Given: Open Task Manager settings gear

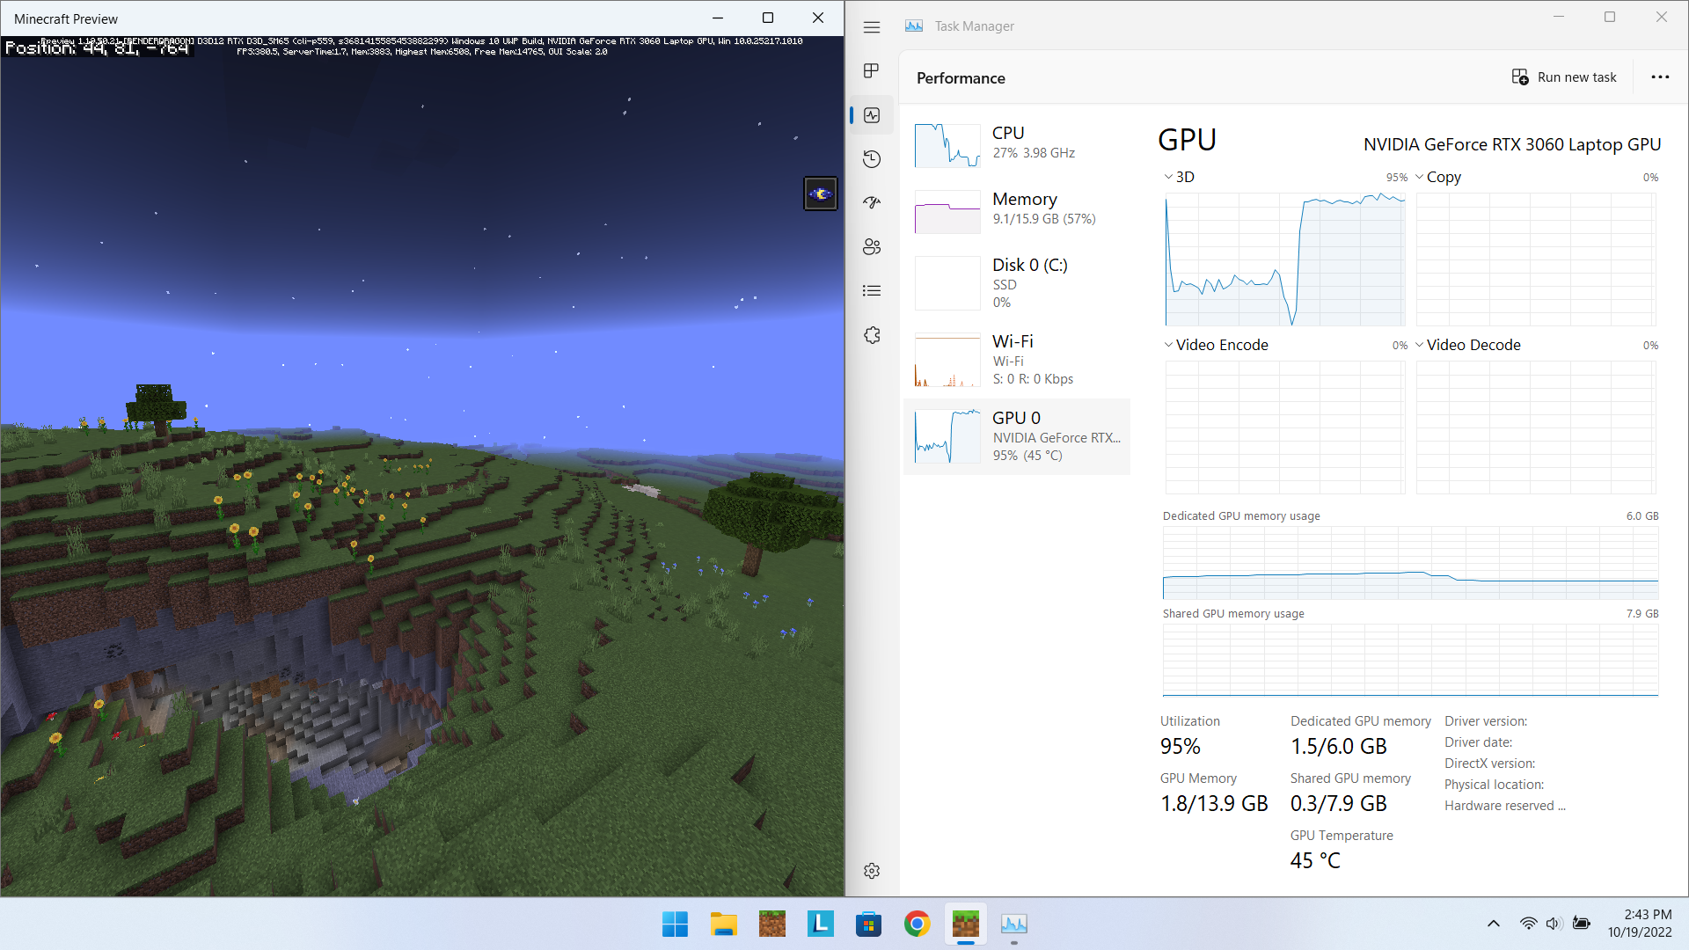Looking at the screenshot, I should tap(872, 871).
